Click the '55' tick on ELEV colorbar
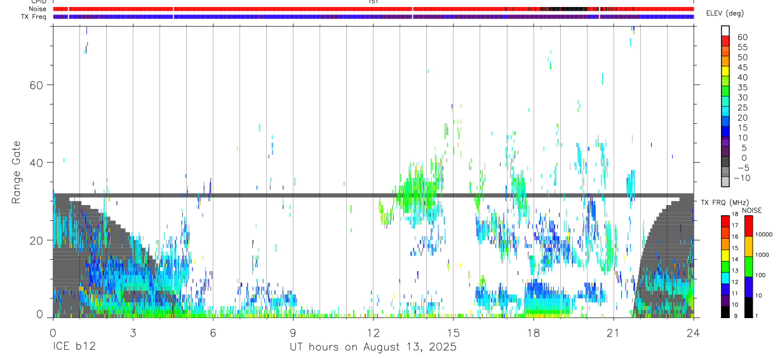This screenshot has width=780, height=360. [x=742, y=48]
